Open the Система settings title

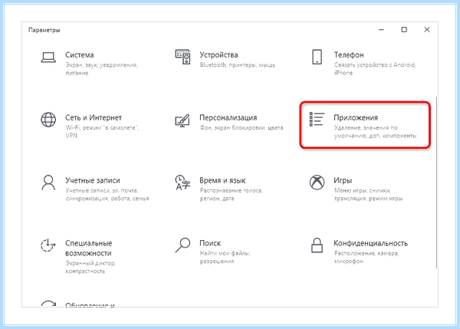80,55
